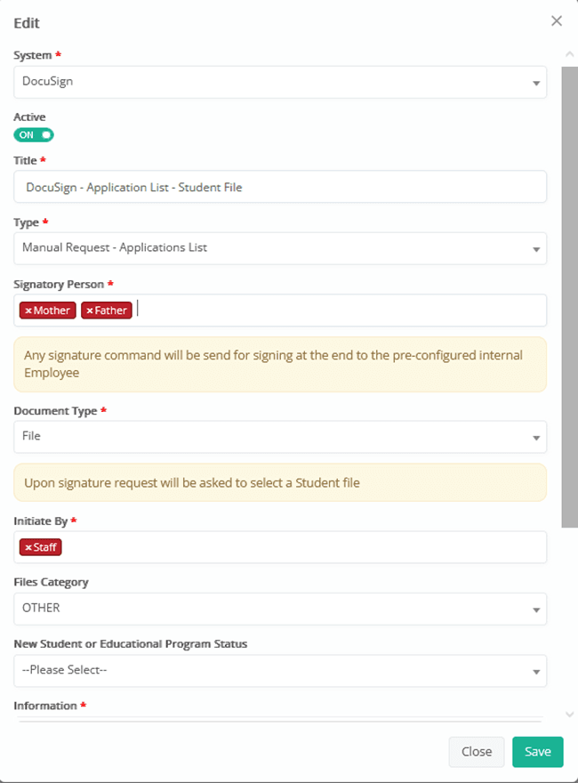Expand the Type dropdown list

280,248
